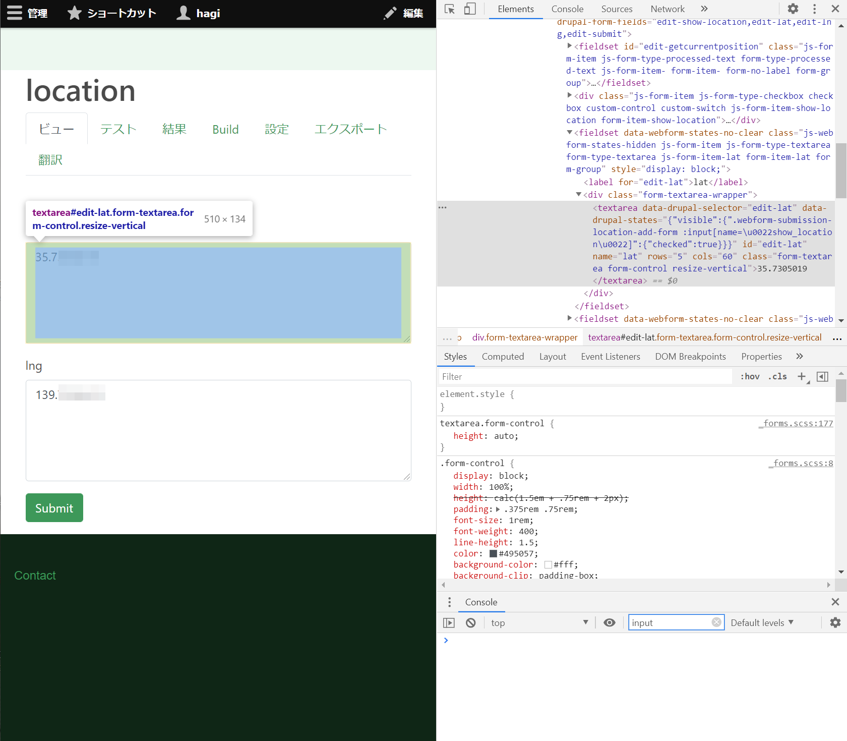Toggle the device toolbar icon

(469, 9)
